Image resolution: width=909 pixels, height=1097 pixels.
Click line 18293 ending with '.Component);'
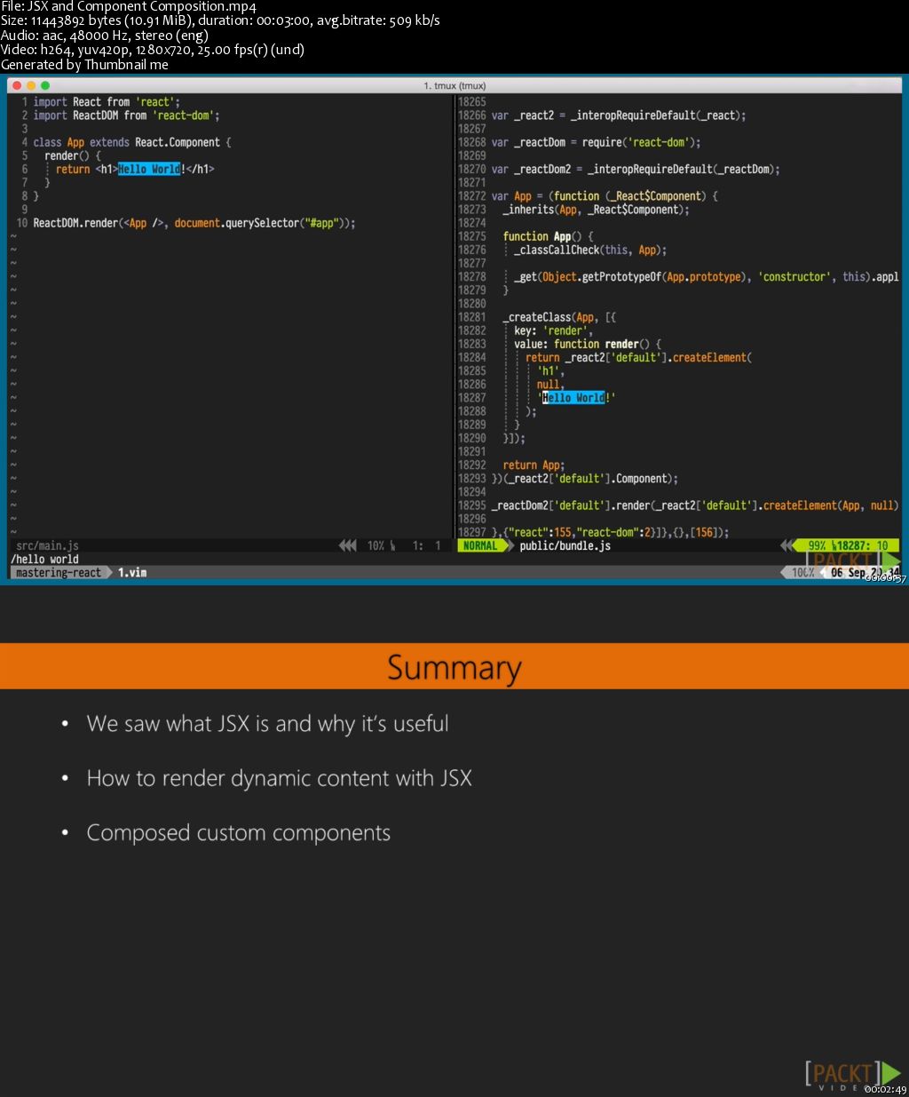click(584, 479)
